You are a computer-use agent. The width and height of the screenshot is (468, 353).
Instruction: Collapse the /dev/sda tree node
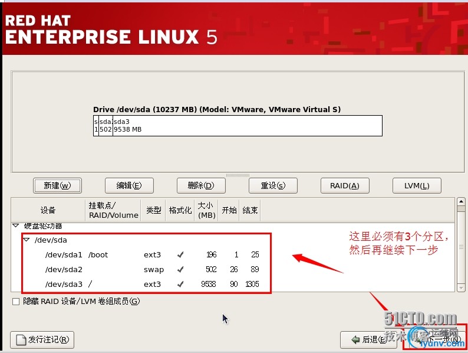point(27,240)
